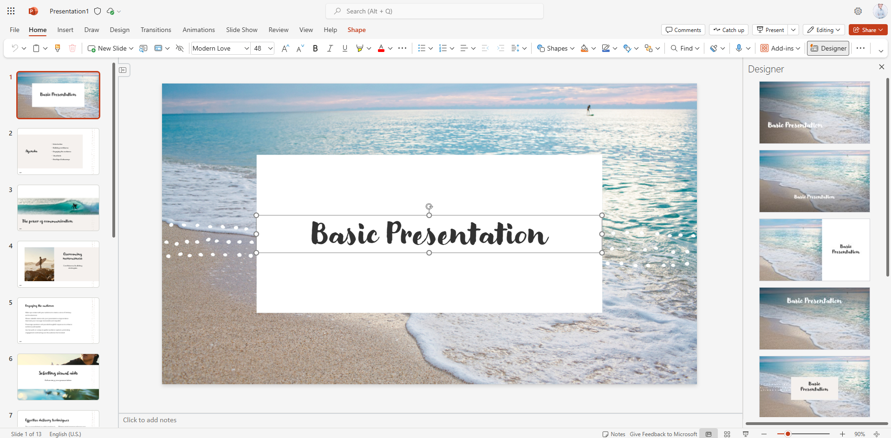
Task: Switch to the Design tab
Action: click(120, 30)
